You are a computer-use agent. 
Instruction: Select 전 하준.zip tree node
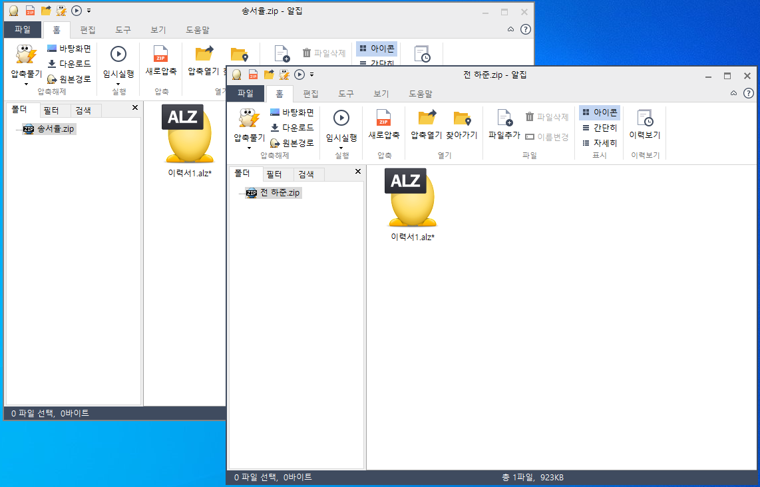(x=274, y=193)
